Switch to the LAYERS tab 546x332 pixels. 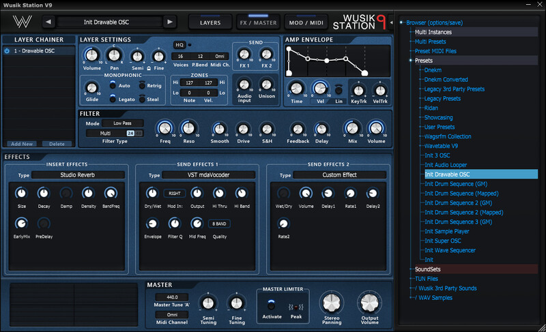pyautogui.click(x=210, y=22)
